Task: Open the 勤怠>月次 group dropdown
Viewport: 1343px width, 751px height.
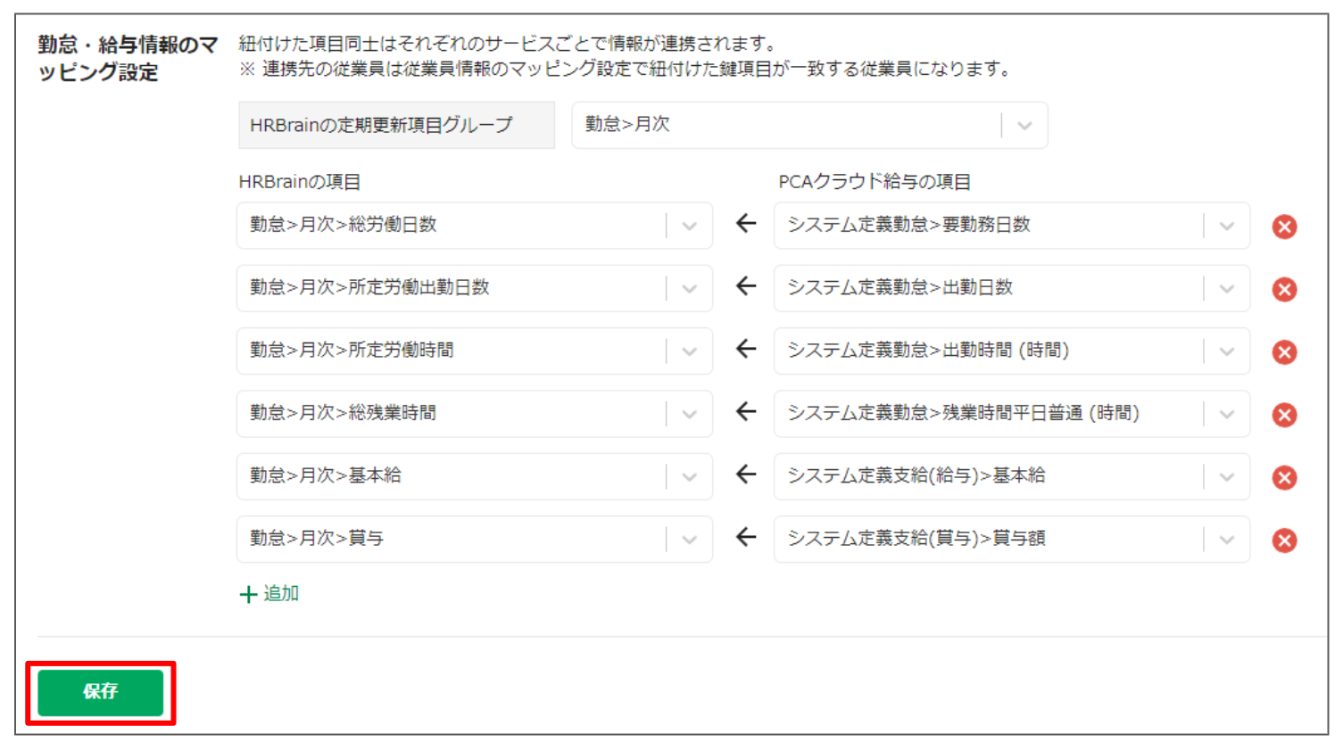Action: coord(809,125)
